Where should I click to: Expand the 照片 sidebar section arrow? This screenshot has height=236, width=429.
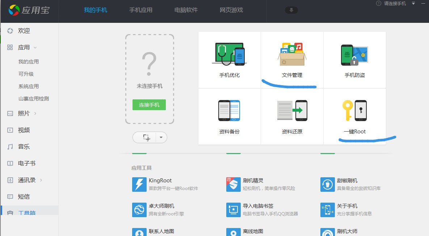click(x=35, y=113)
